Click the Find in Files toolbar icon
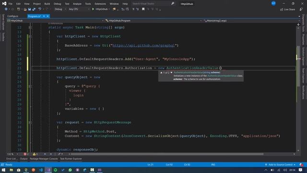Viewport: 307px width, 173px height. 114,9
